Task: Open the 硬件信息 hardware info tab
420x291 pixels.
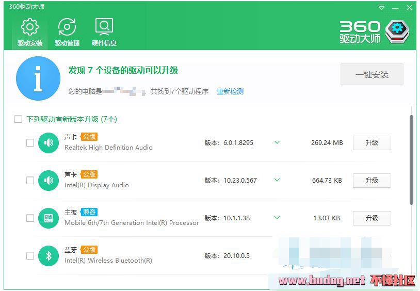Action: click(104, 32)
